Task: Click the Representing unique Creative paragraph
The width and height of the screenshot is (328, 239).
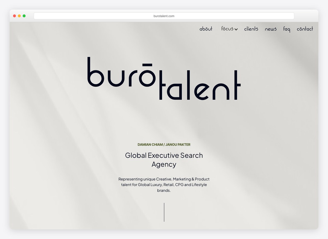Action: (x=164, y=185)
